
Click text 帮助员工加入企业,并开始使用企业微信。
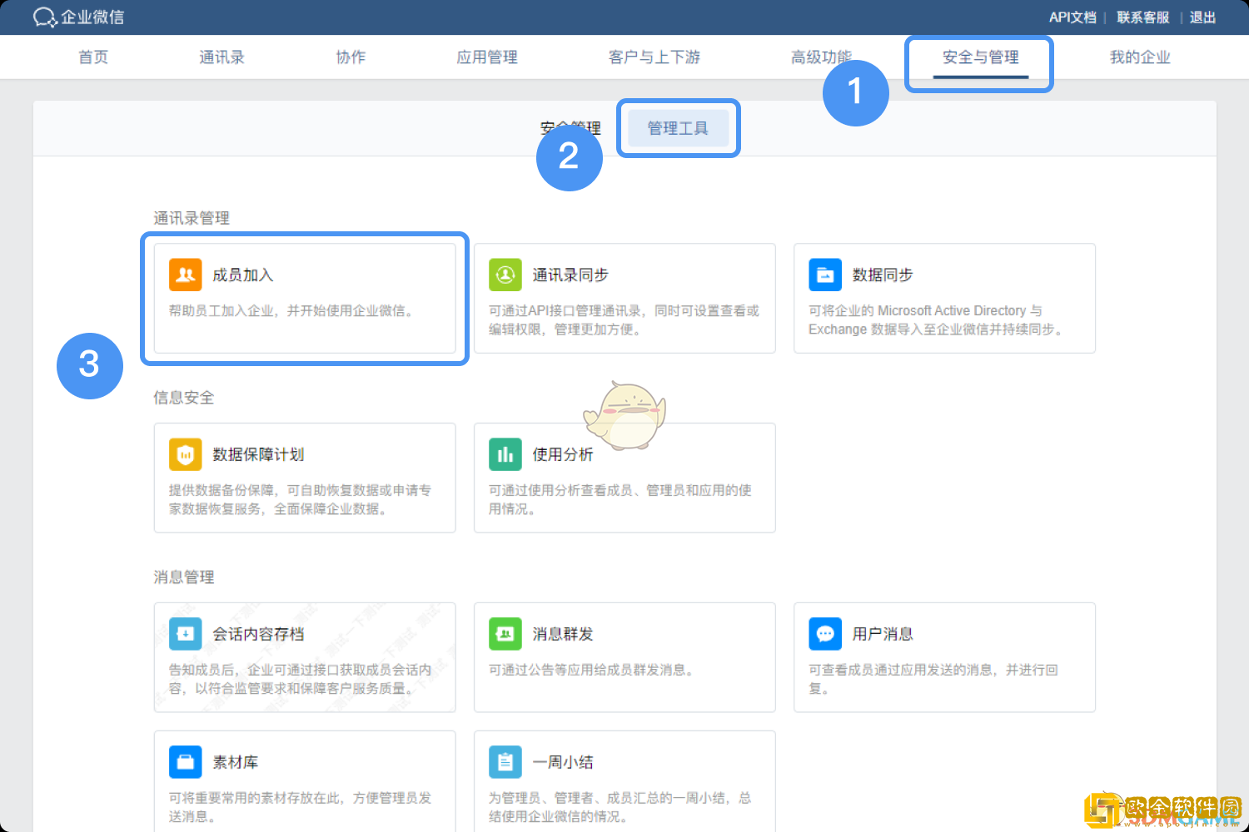293,311
